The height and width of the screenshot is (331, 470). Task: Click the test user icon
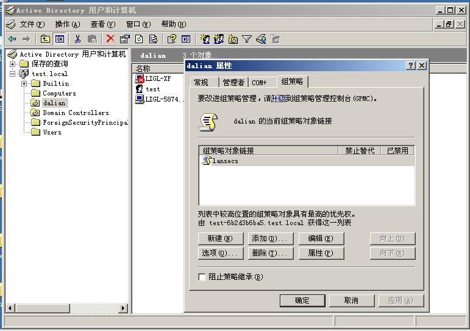coord(140,89)
